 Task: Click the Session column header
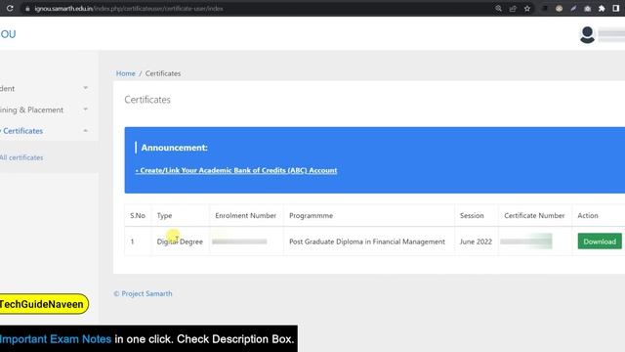[472, 215]
